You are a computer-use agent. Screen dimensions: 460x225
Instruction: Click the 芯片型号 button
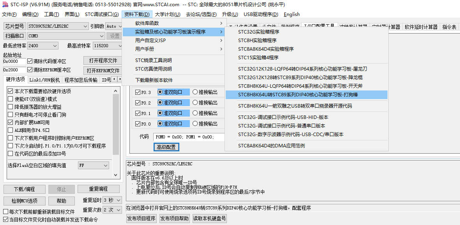click(x=14, y=26)
